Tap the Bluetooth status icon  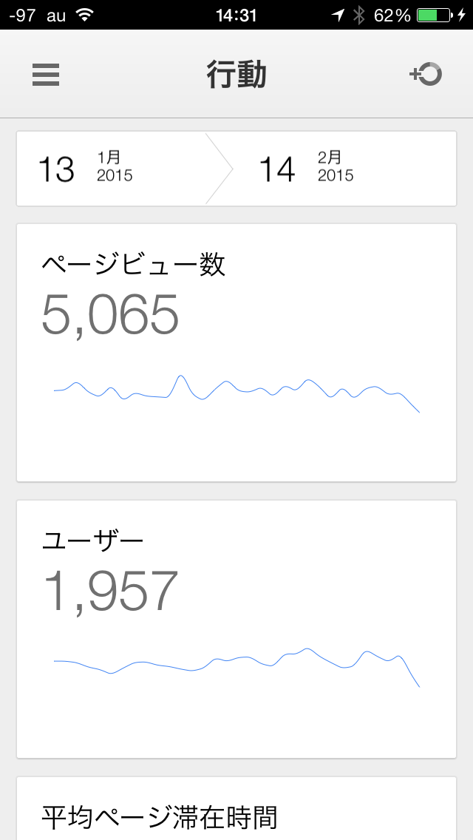[358, 15]
